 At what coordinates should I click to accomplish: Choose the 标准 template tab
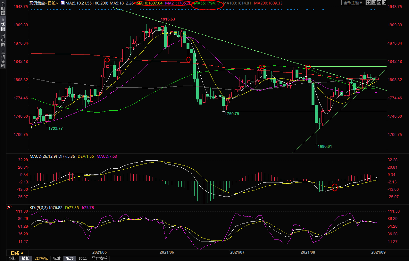click(x=57, y=258)
